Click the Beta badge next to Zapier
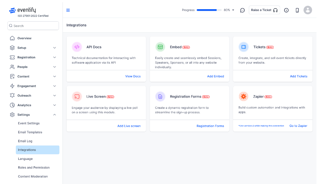326x184 pixels. [268, 97]
